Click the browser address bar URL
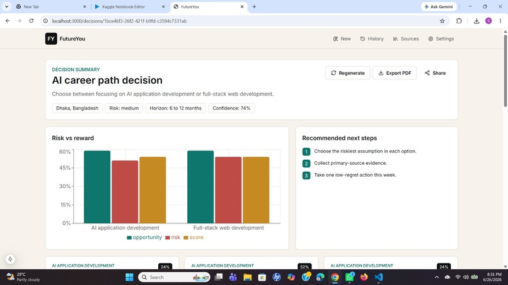Screen dimensions: 508x285 coord(119,21)
